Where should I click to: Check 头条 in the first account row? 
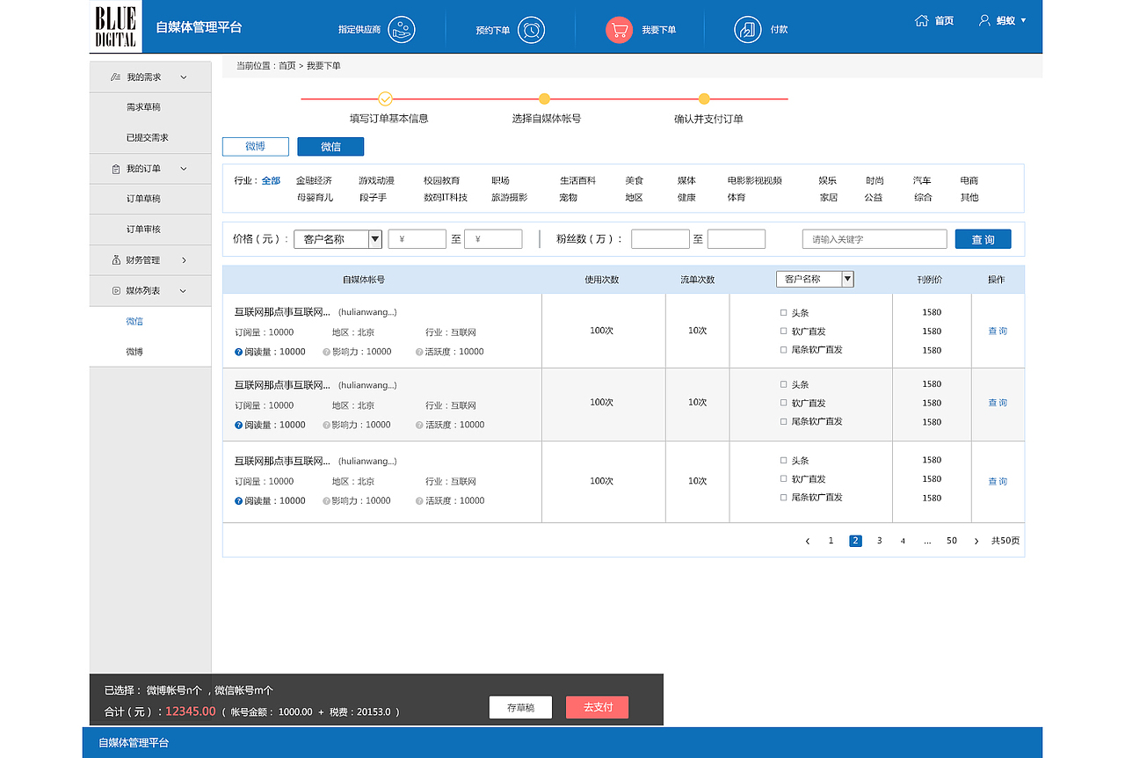784,312
